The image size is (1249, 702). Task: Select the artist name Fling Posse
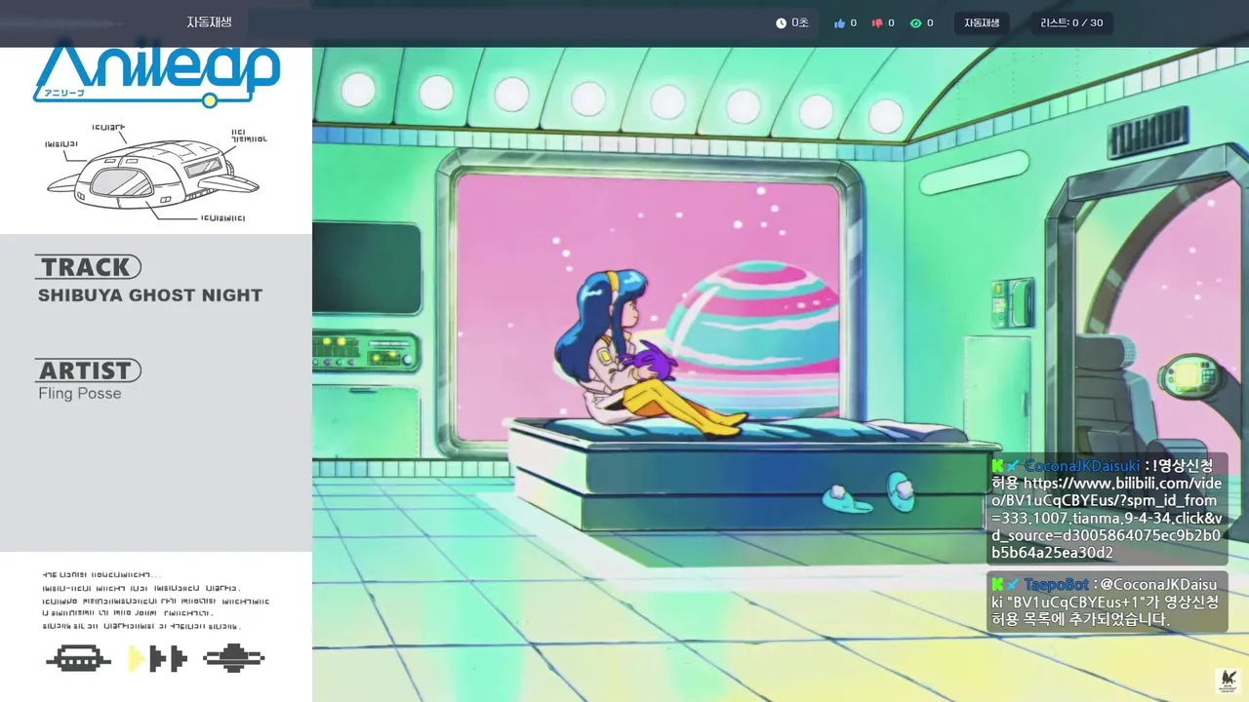point(80,393)
